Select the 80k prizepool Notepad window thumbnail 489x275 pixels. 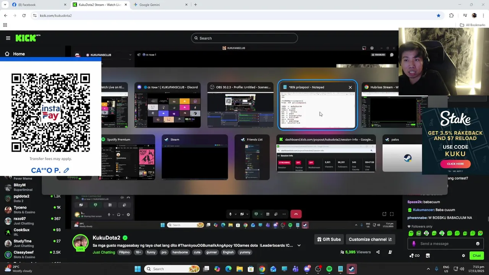[x=317, y=105]
